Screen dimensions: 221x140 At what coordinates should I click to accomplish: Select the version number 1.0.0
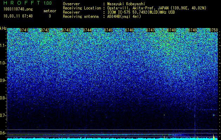click(47, 3)
